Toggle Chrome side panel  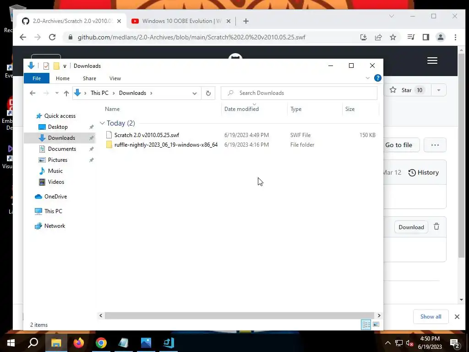pos(426,38)
